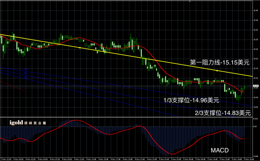The height and width of the screenshot is (161, 260).
Task: Select the yellow trendline's left anchor point
Action: 80,48
